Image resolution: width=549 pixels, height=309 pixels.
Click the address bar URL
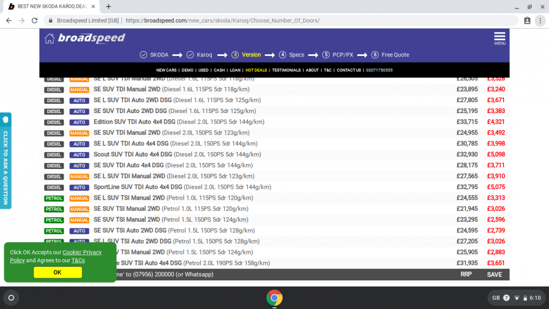[x=223, y=21]
